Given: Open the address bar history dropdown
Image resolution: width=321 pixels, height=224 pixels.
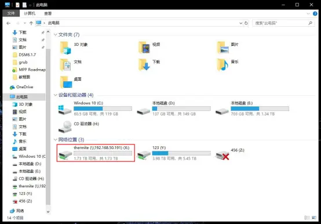Looking at the screenshot, I should [x=241, y=23].
